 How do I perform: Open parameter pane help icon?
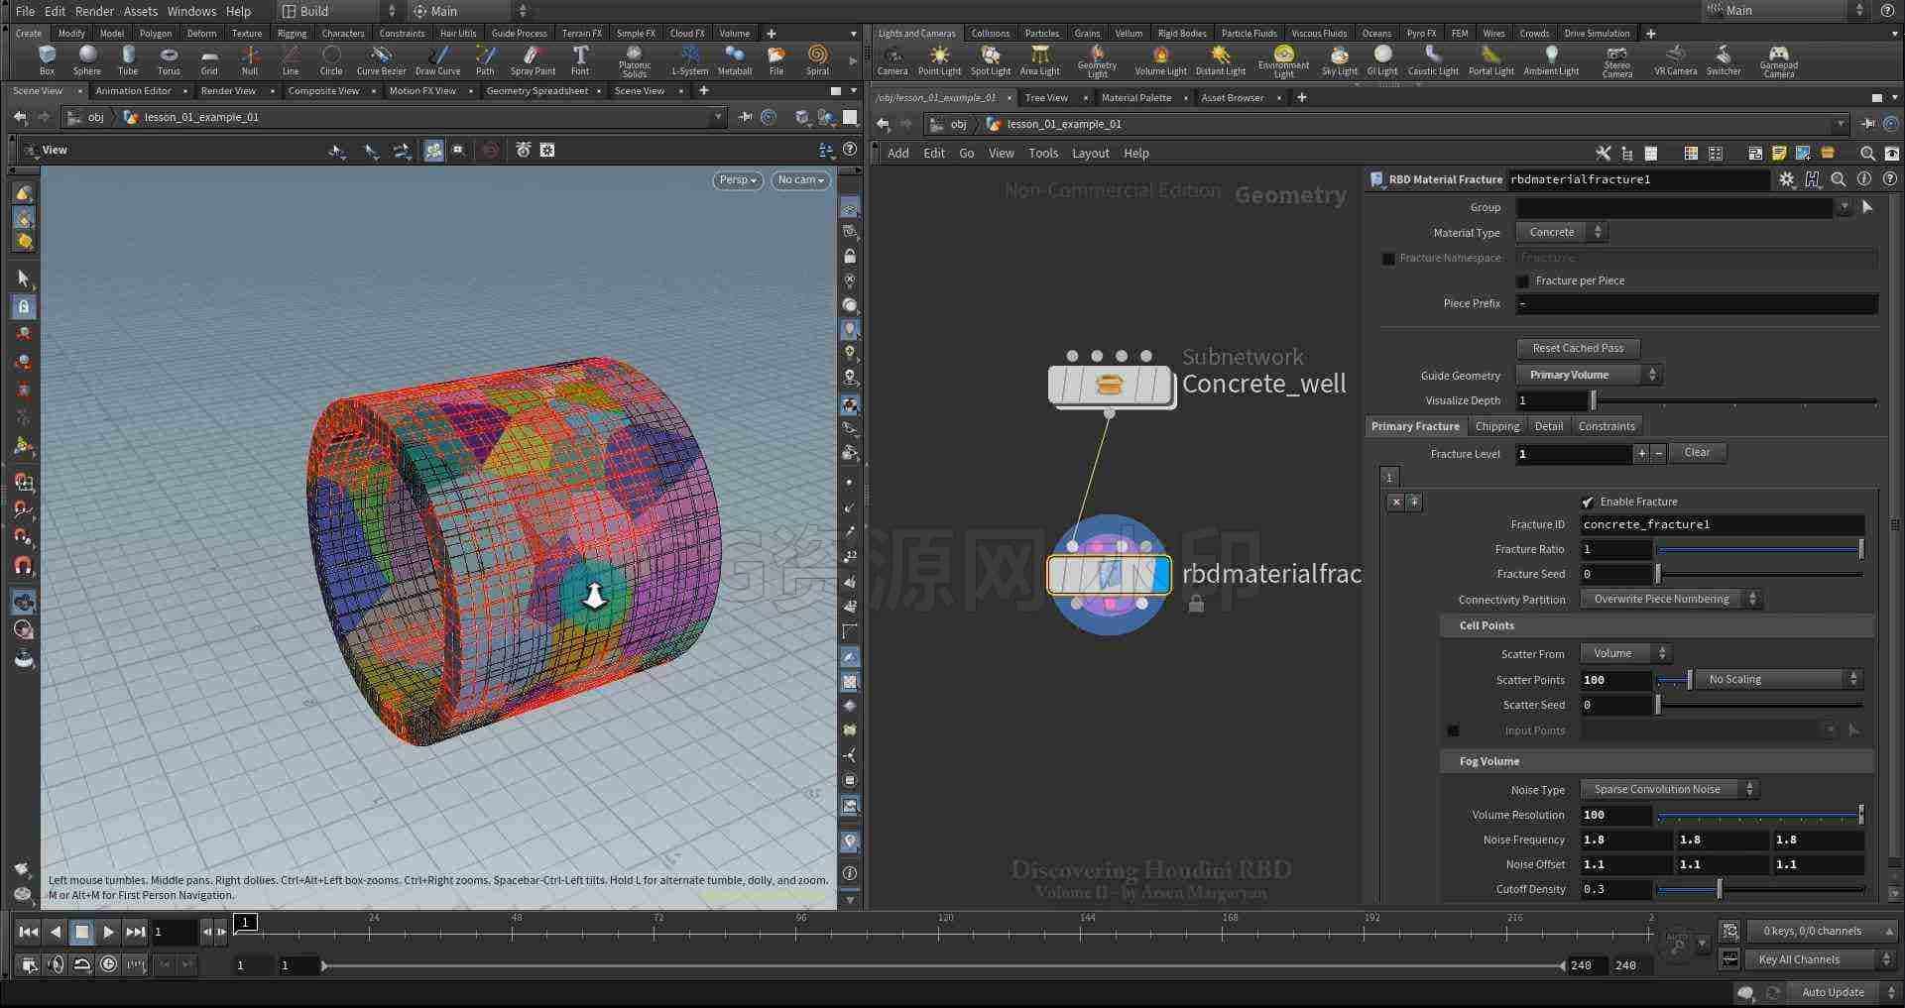pyautogui.click(x=1890, y=179)
